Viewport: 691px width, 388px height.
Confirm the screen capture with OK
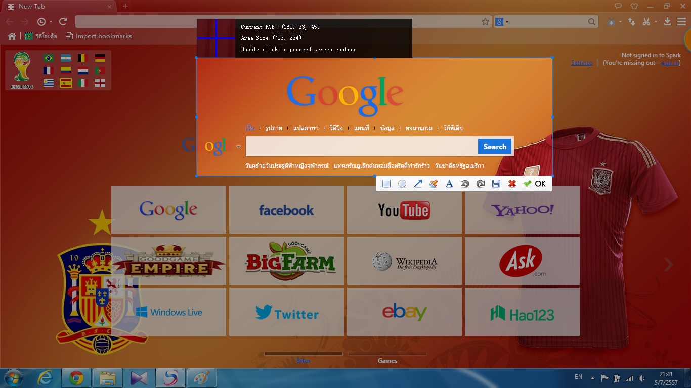[535, 184]
